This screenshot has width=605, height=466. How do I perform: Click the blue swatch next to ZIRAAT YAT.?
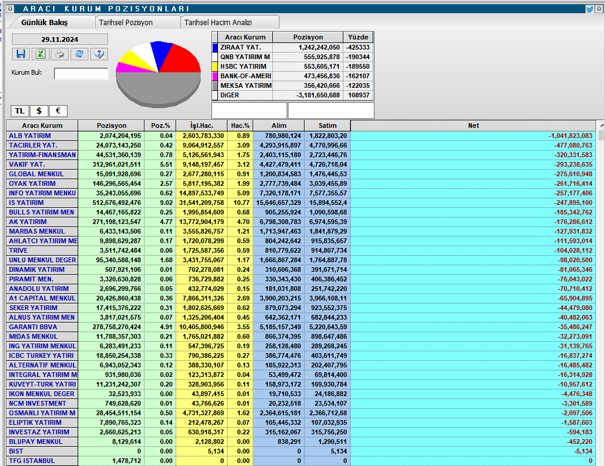click(215, 47)
